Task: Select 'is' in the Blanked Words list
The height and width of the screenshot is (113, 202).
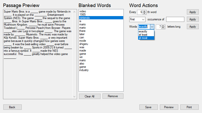Action: pyautogui.click(x=101, y=21)
